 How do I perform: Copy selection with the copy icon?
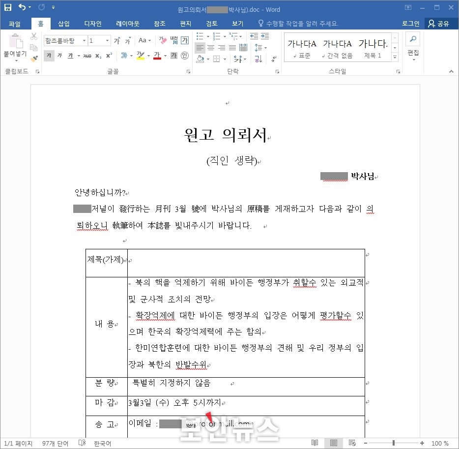[34, 47]
